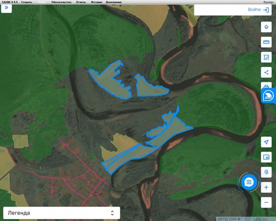Activate the area search selection tool

[266, 57]
